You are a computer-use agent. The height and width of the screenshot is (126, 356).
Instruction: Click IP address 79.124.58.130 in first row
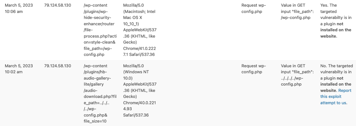click(57, 5)
